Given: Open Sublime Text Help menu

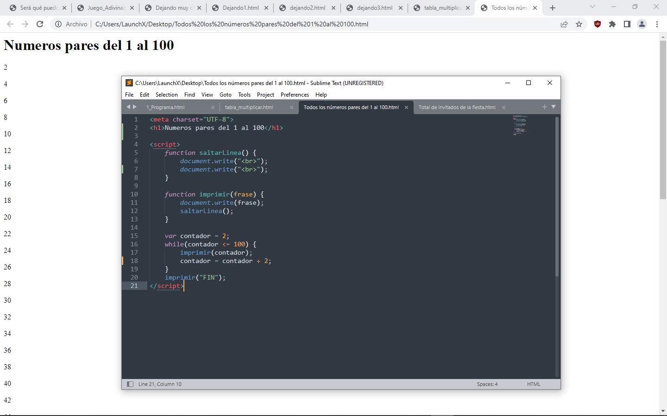Looking at the screenshot, I should tap(321, 95).
